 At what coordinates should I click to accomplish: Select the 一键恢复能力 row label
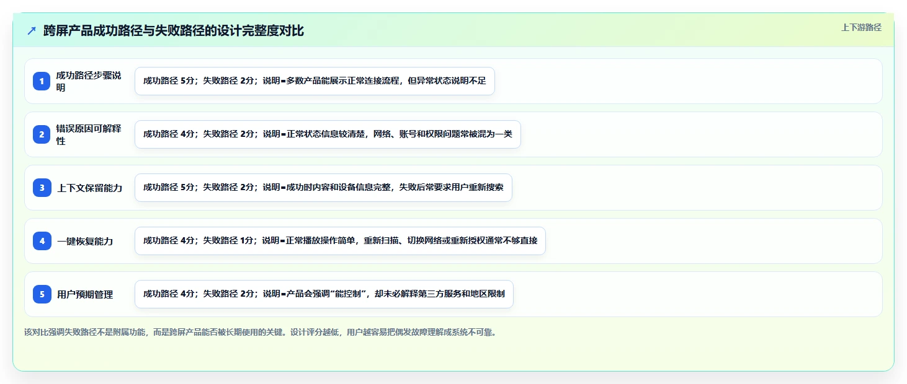click(85, 241)
